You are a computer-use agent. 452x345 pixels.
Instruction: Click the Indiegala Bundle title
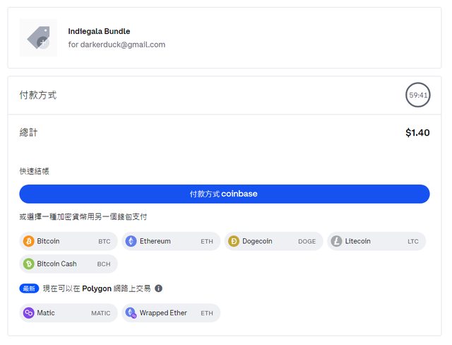99,31
